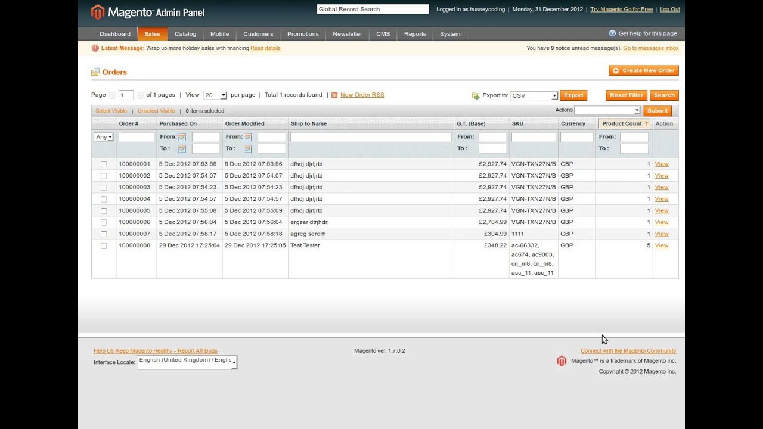Open the New Order RSS link
763x429 pixels.
pos(362,95)
